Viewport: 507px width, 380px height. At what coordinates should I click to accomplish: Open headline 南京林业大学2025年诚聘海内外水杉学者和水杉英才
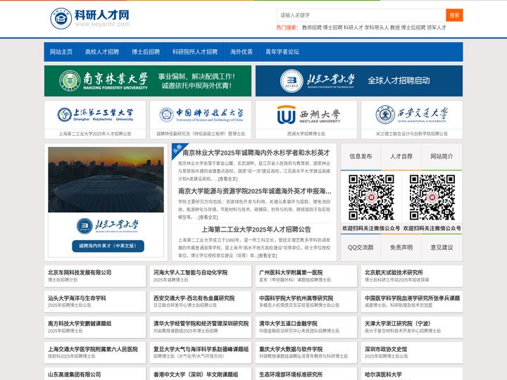256,153
